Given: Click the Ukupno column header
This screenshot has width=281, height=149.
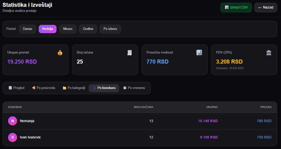Looking at the screenshot, I should pyautogui.click(x=212, y=107).
